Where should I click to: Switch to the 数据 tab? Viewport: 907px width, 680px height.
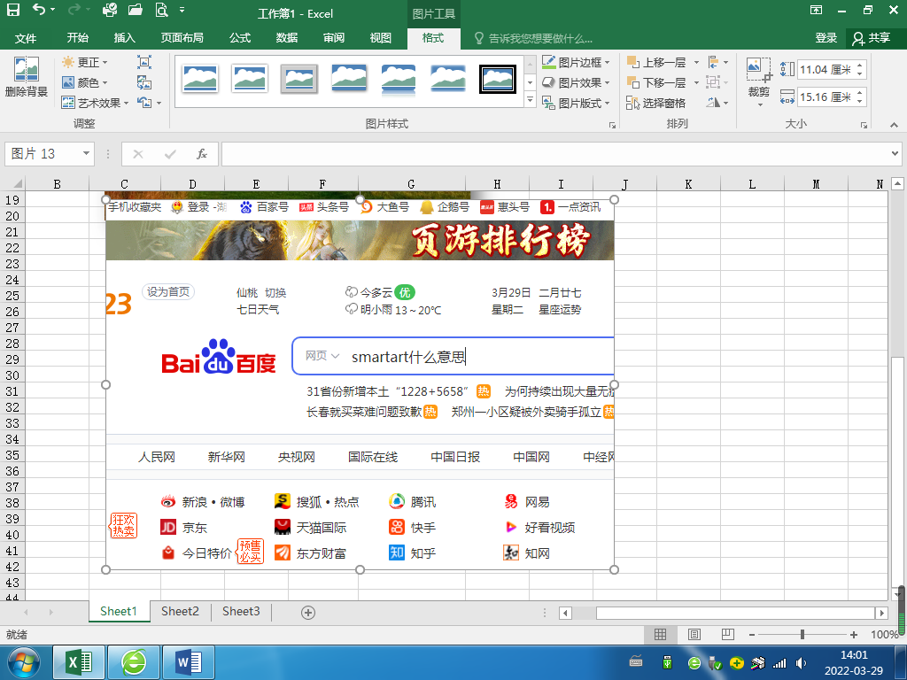(287, 38)
